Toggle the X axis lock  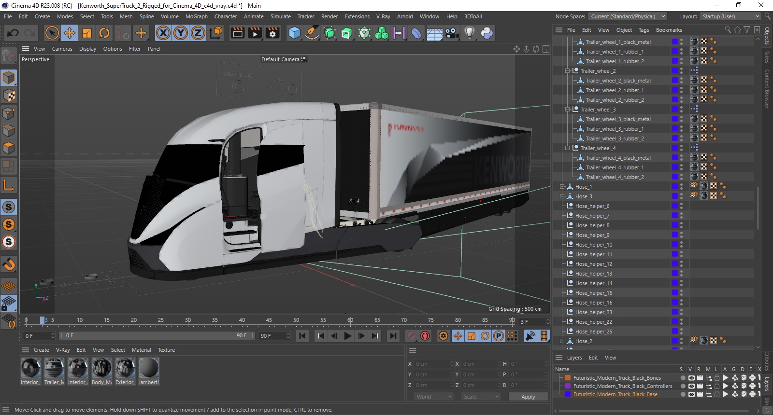pyautogui.click(x=163, y=33)
